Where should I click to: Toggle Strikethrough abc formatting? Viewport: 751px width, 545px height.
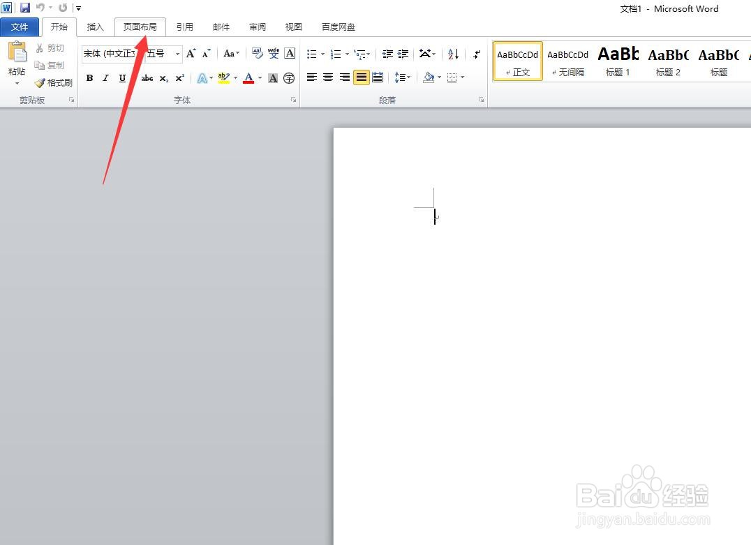click(147, 78)
